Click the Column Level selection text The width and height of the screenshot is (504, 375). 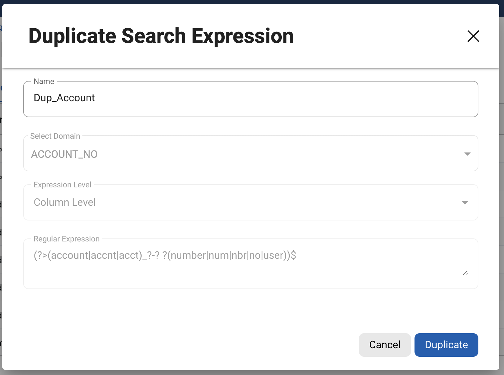[x=65, y=203]
